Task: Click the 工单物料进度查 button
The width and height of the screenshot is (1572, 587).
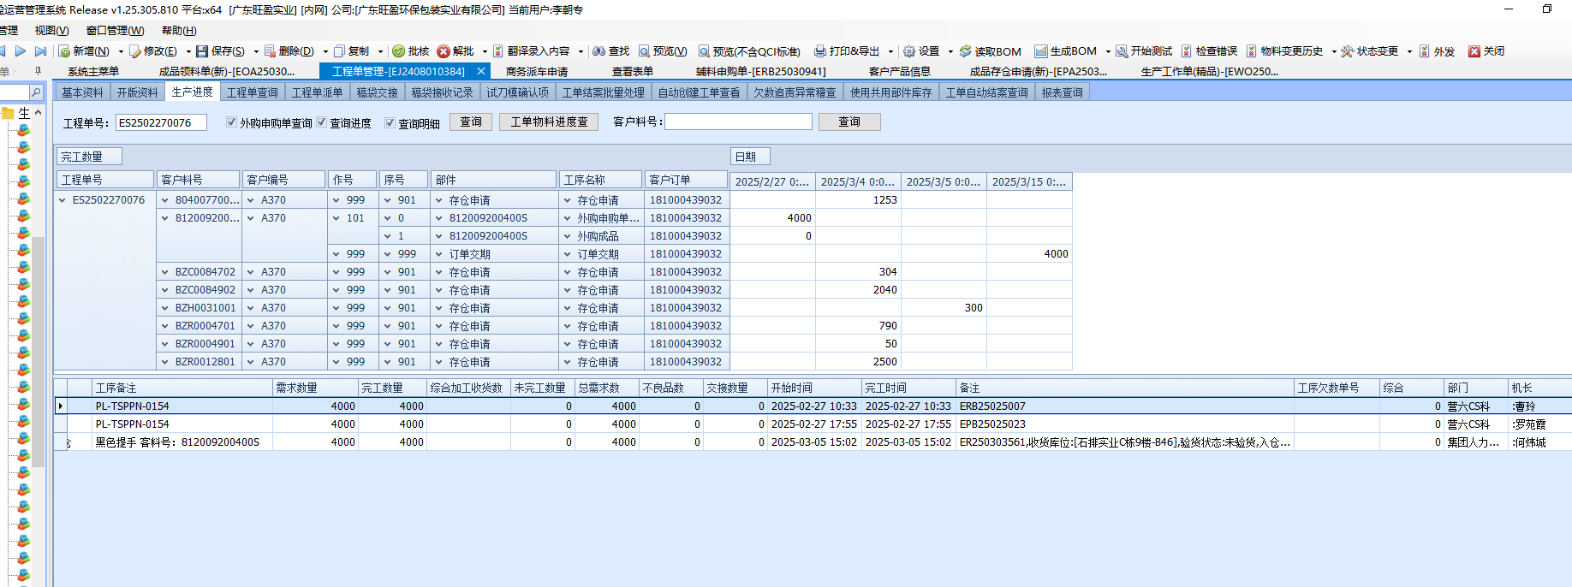Action: 550,122
